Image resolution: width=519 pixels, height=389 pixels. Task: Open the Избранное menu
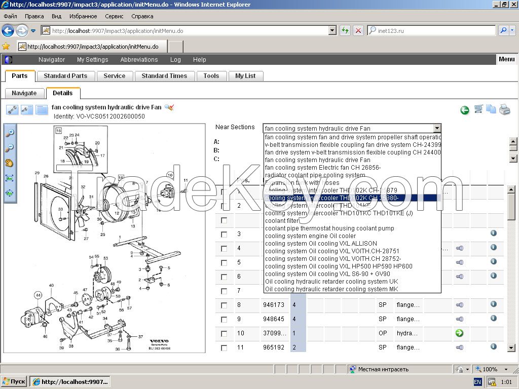click(x=83, y=16)
